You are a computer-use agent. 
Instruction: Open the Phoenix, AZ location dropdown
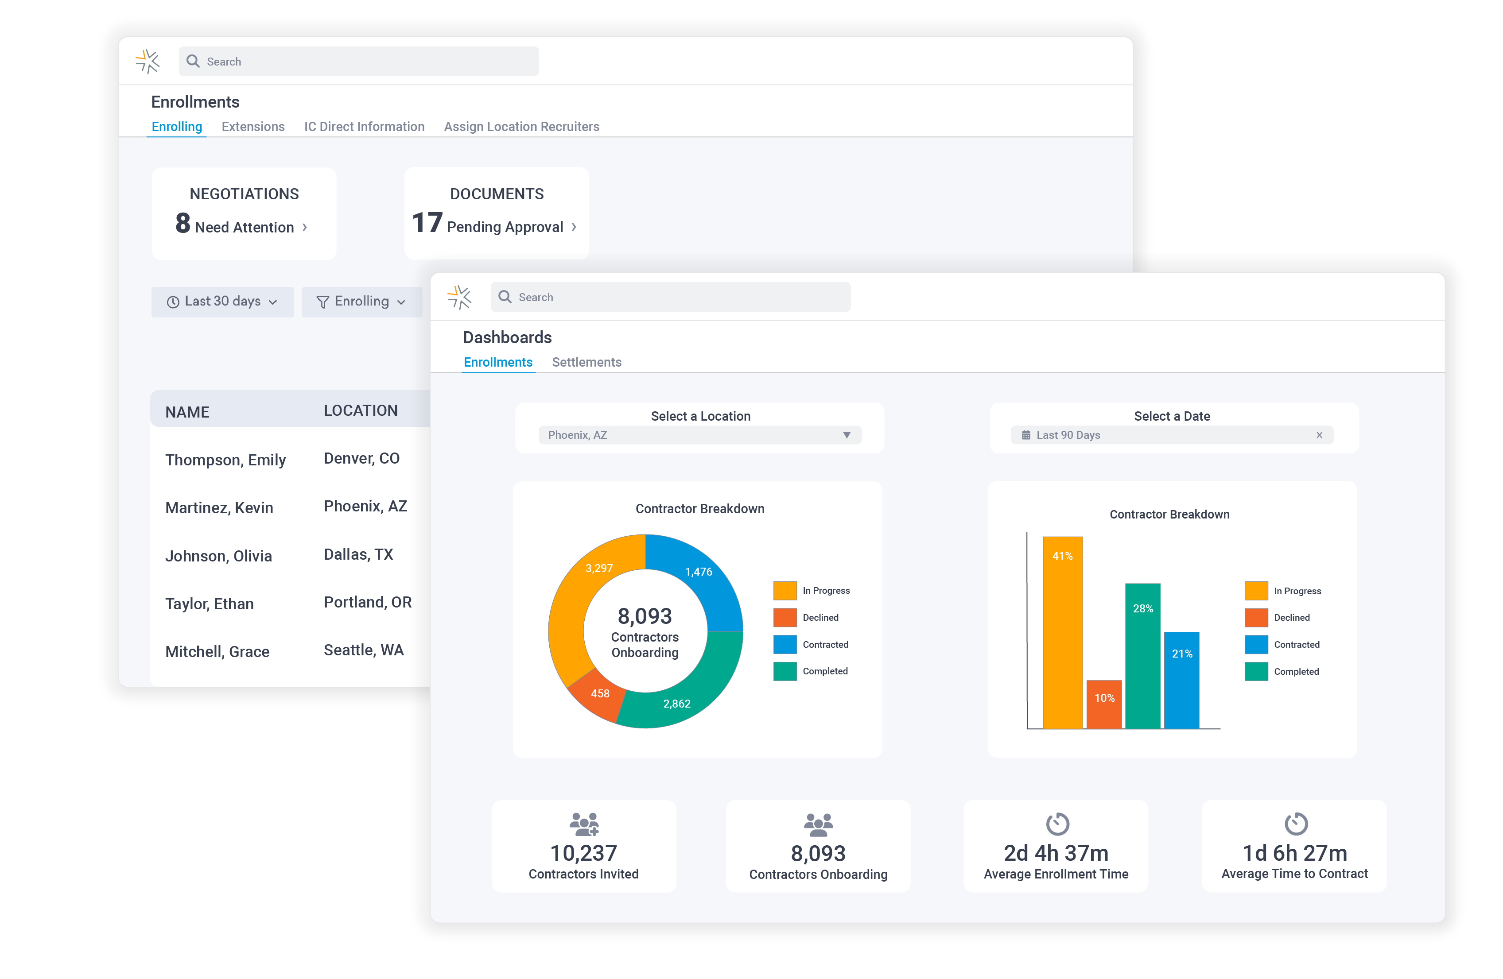tap(700, 435)
